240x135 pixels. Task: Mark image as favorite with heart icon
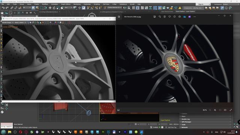coord(169,16)
